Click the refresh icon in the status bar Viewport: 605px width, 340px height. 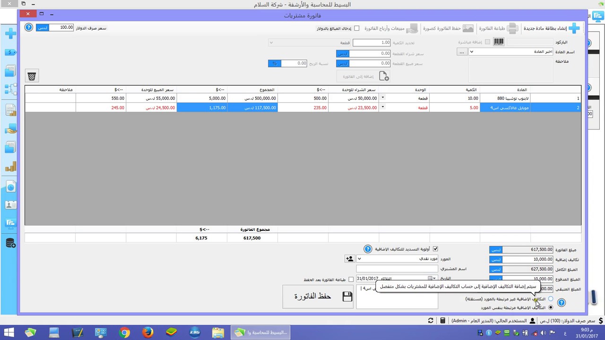point(431,321)
